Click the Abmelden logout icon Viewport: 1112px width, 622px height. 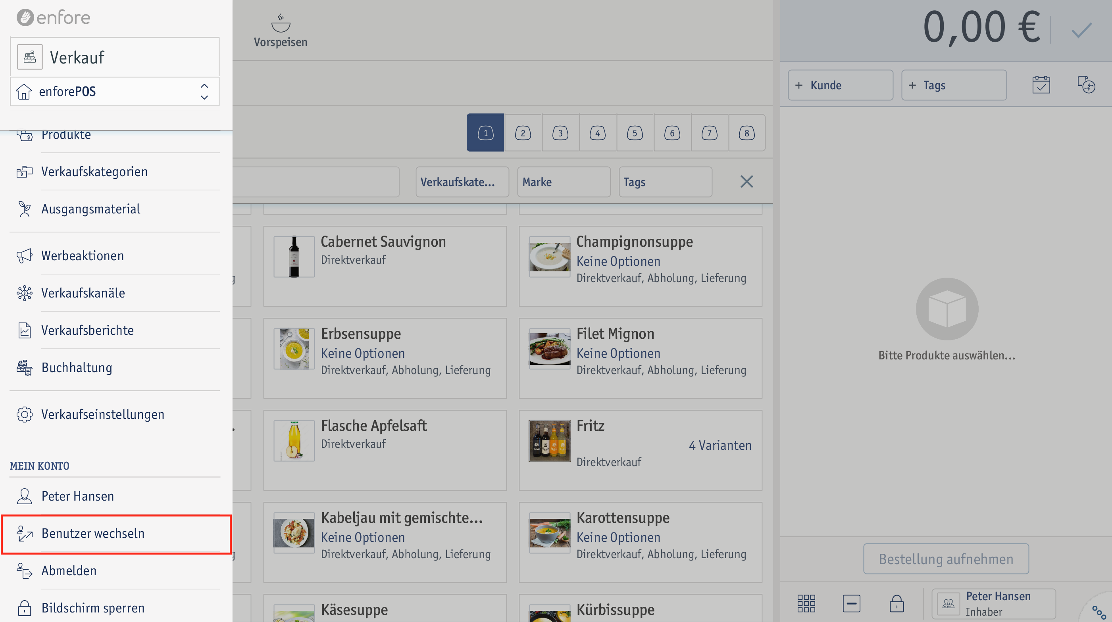tap(25, 571)
